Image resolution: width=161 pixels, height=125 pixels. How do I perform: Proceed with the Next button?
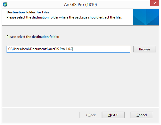pos(113,115)
